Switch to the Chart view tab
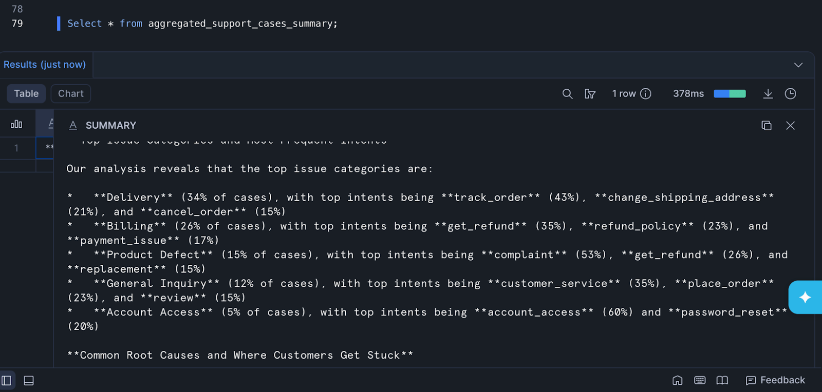 pyautogui.click(x=70, y=93)
